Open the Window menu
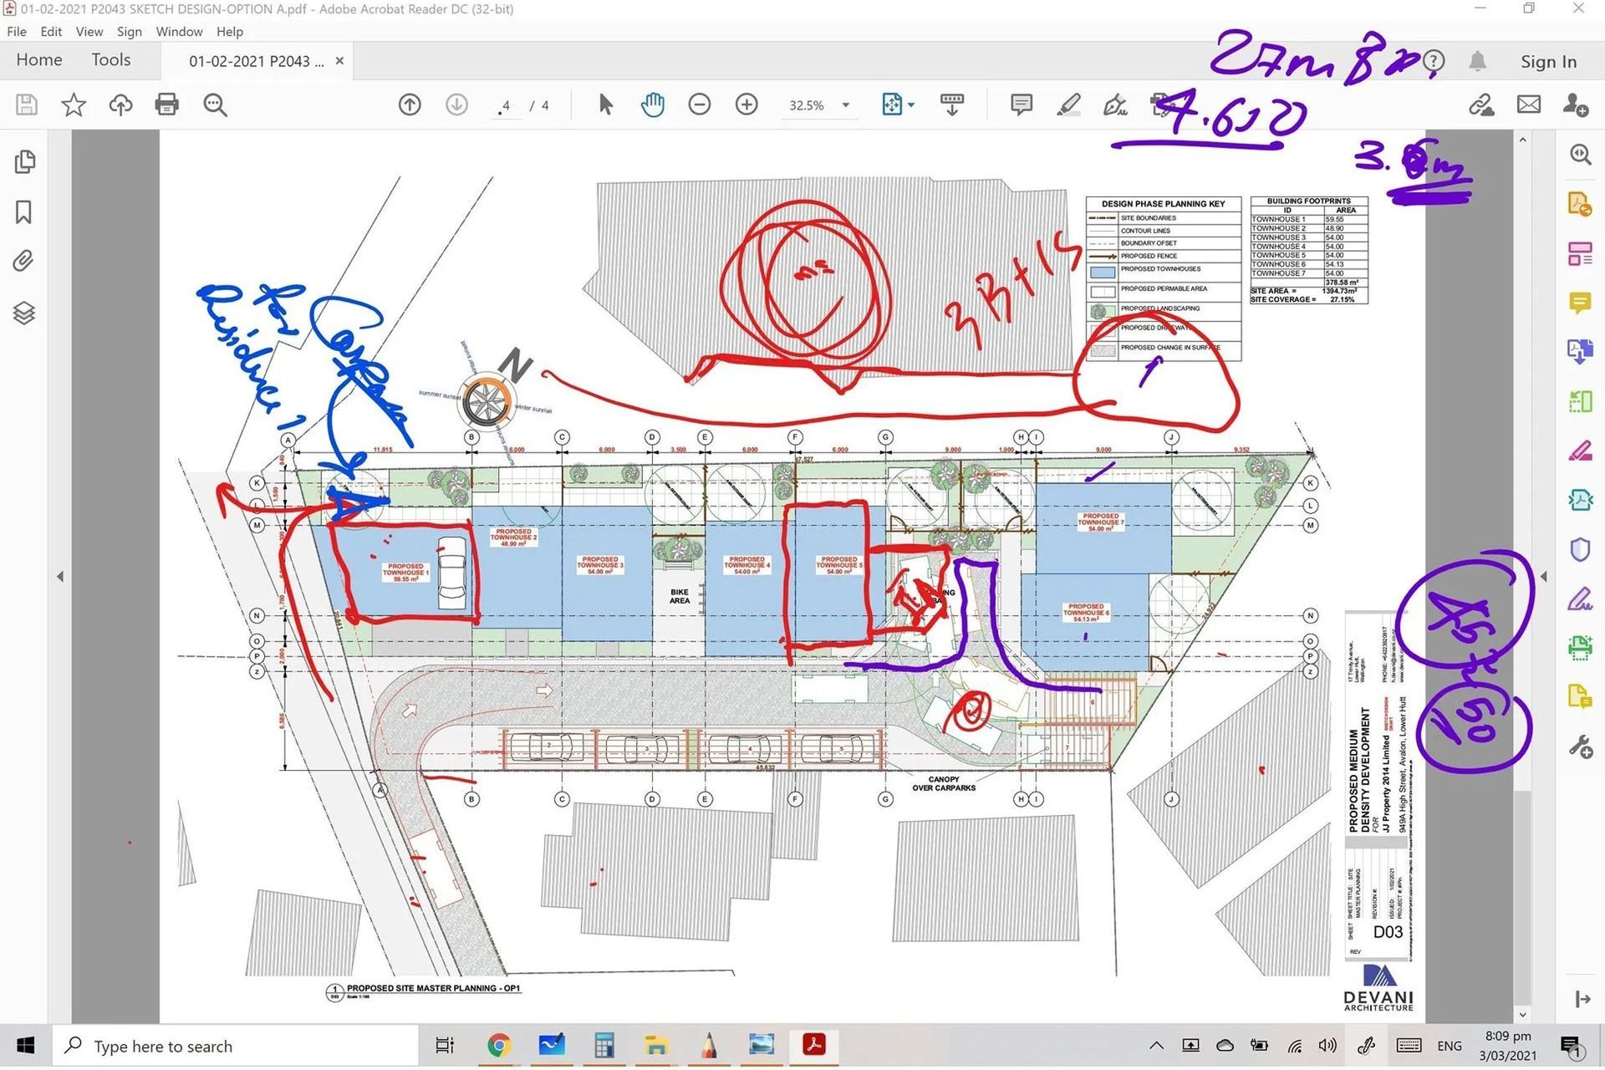 (x=179, y=32)
